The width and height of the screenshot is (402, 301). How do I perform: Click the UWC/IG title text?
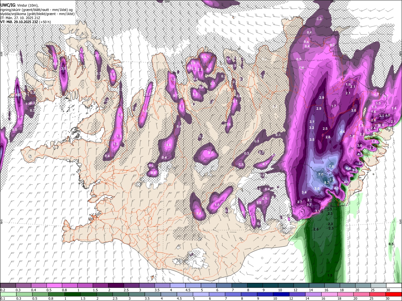click(8, 5)
